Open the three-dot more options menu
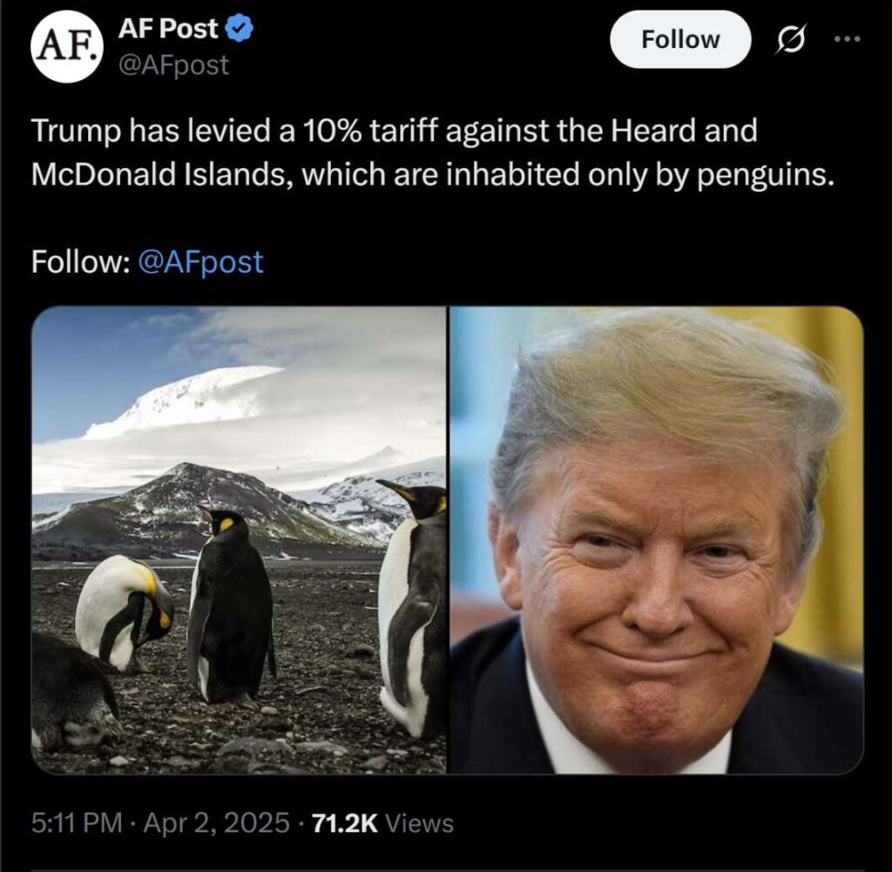Screen dimensions: 892x872 (x=848, y=39)
